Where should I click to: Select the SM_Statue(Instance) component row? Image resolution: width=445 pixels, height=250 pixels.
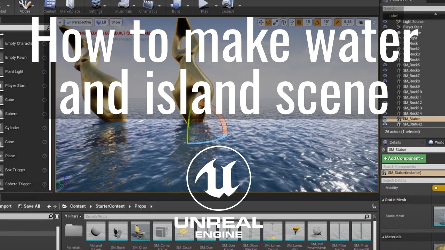tap(413, 173)
